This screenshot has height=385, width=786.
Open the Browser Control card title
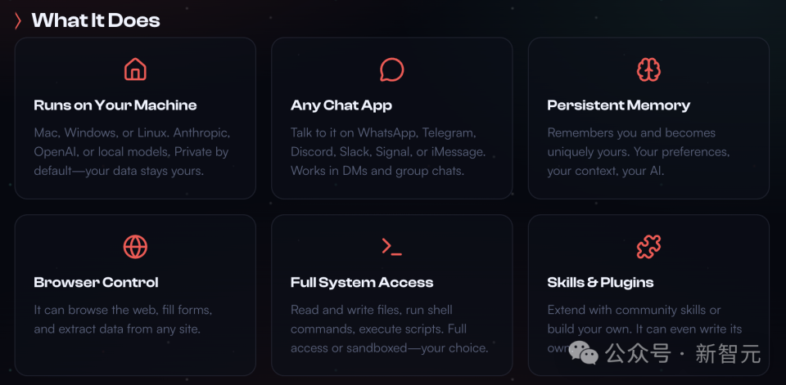click(97, 283)
